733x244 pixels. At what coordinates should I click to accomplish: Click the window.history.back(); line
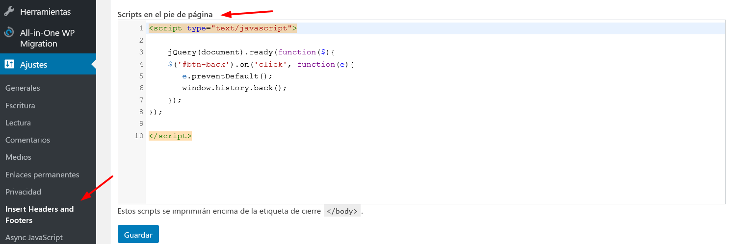[234, 88]
